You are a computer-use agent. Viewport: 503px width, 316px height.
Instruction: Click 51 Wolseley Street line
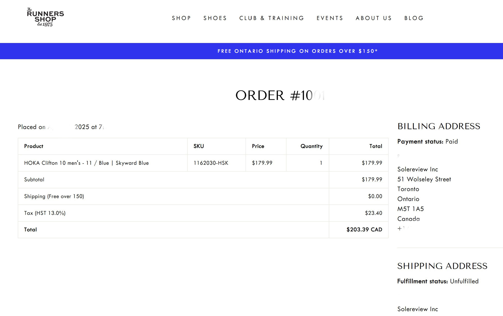pos(424,179)
